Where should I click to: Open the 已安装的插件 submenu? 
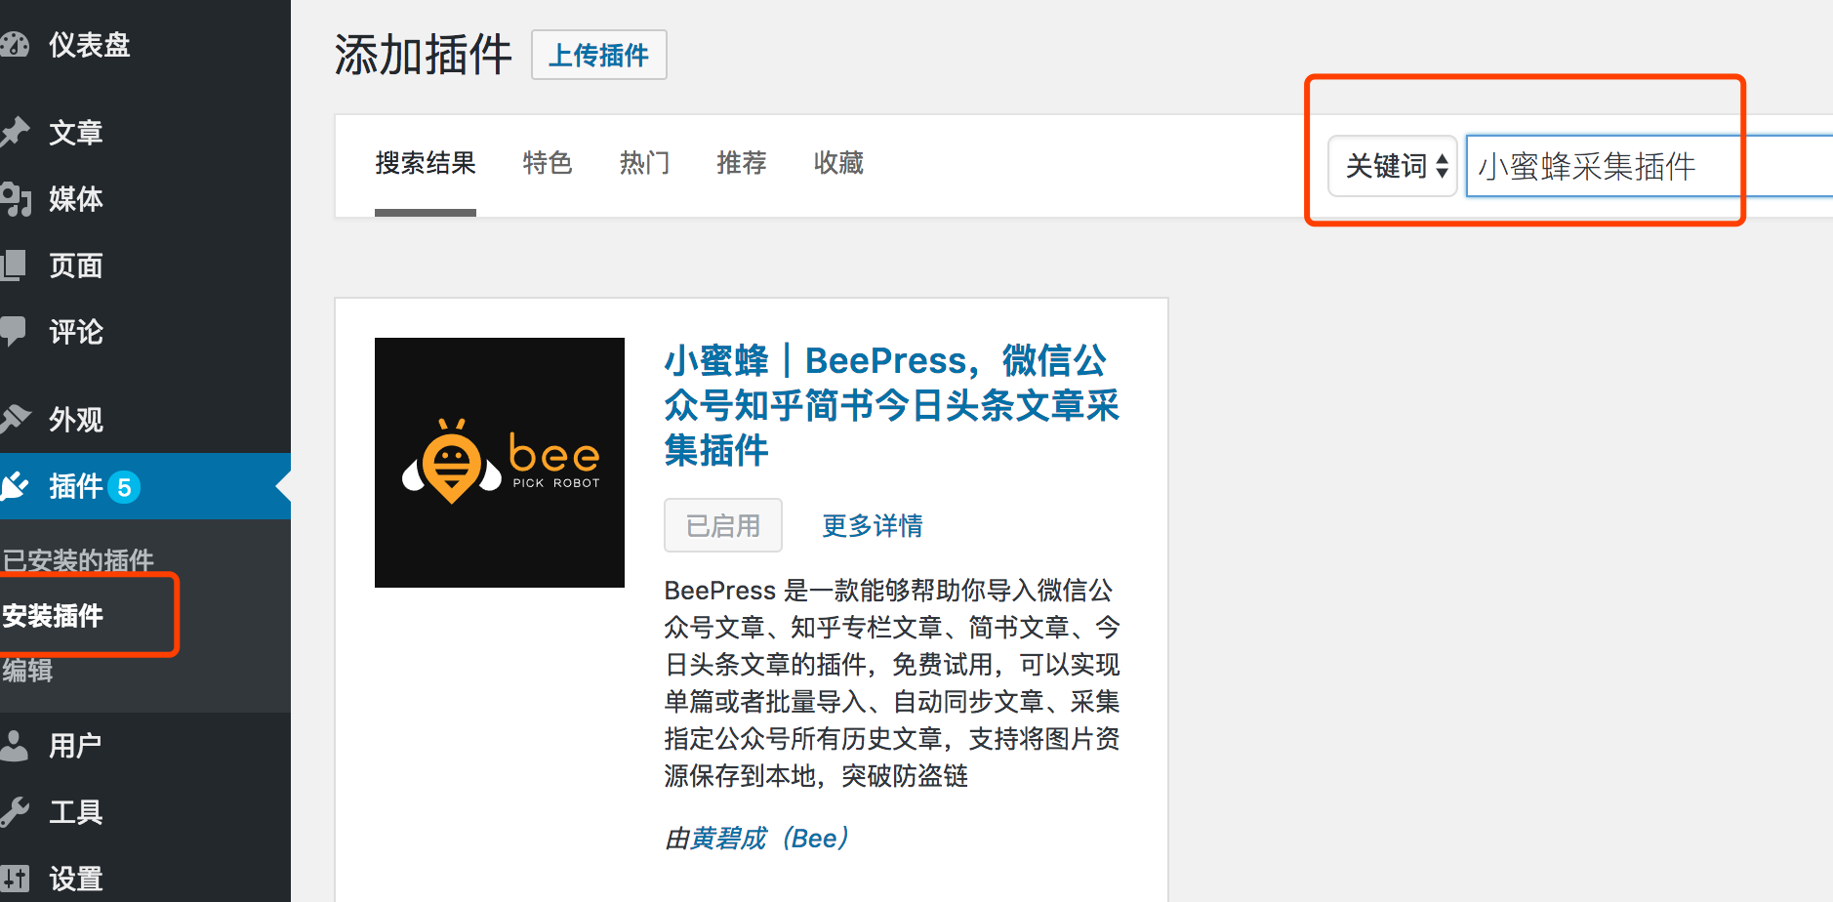coord(78,560)
